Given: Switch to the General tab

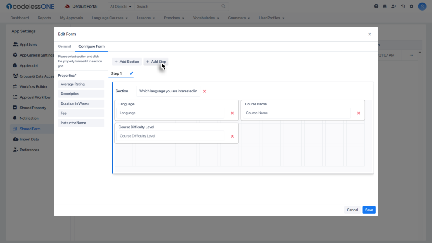Looking at the screenshot, I should click(x=65, y=46).
